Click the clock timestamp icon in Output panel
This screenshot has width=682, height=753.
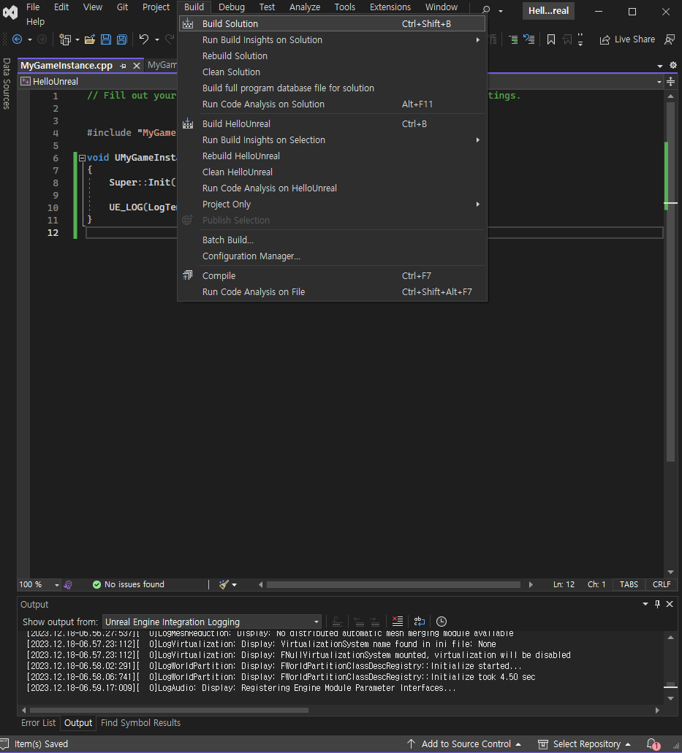click(x=442, y=622)
